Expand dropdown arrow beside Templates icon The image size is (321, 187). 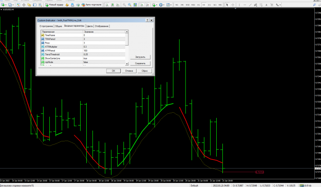click(171, 5)
